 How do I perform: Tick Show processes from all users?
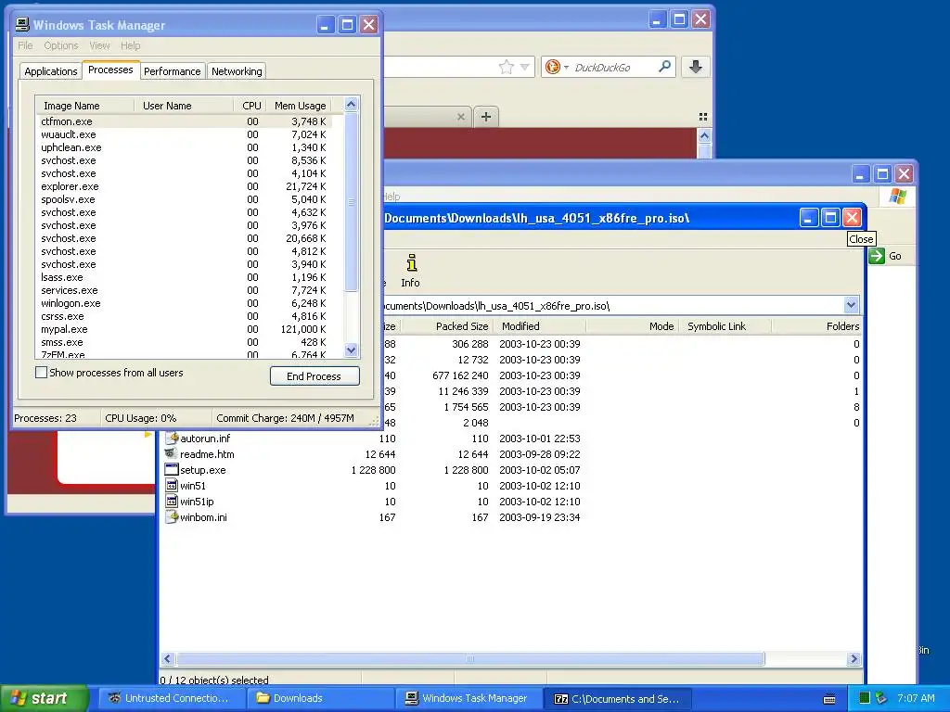coord(41,373)
